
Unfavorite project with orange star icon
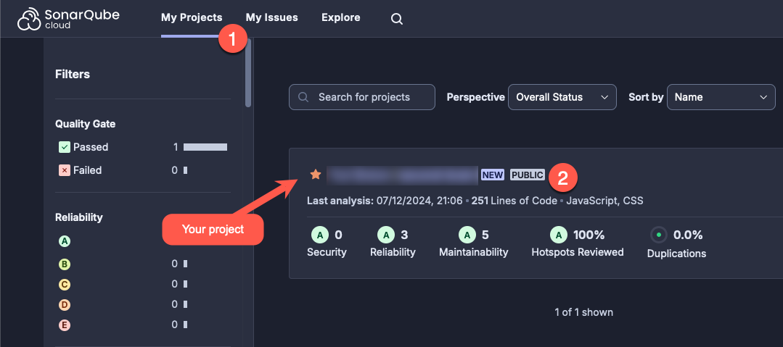click(315, 175)
